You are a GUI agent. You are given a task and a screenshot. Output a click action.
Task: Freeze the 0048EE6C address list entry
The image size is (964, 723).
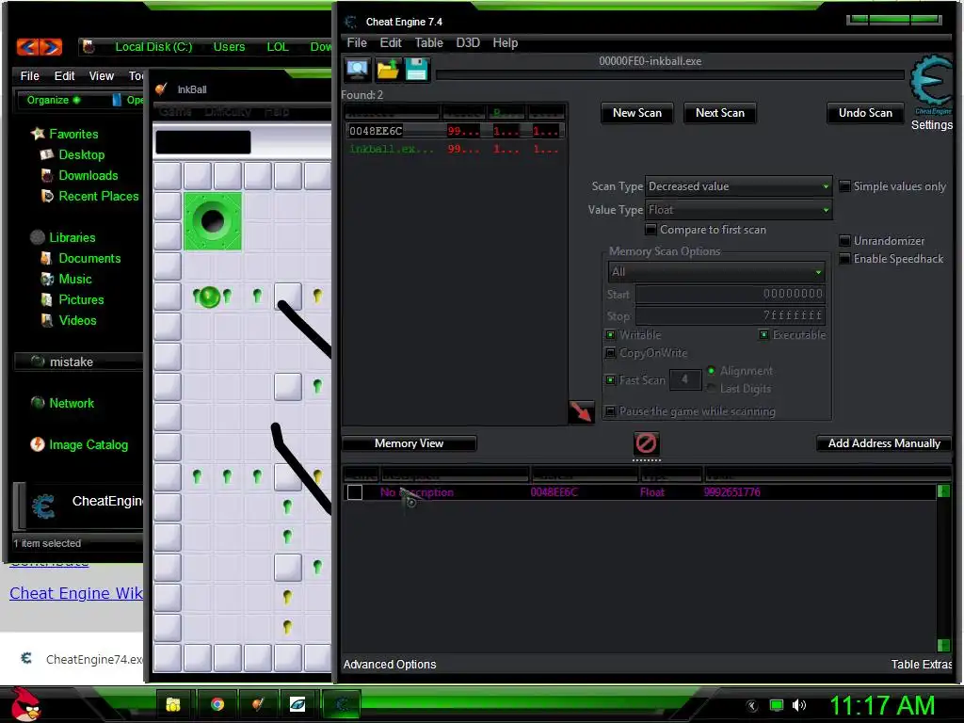[355, 491]
